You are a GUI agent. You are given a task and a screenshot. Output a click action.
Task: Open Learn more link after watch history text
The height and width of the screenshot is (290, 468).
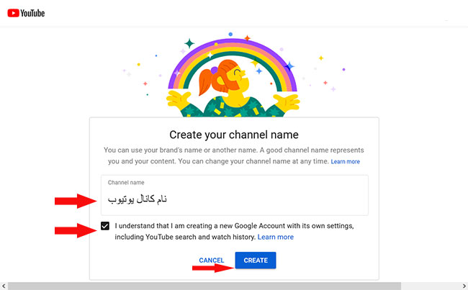point(275,237)
